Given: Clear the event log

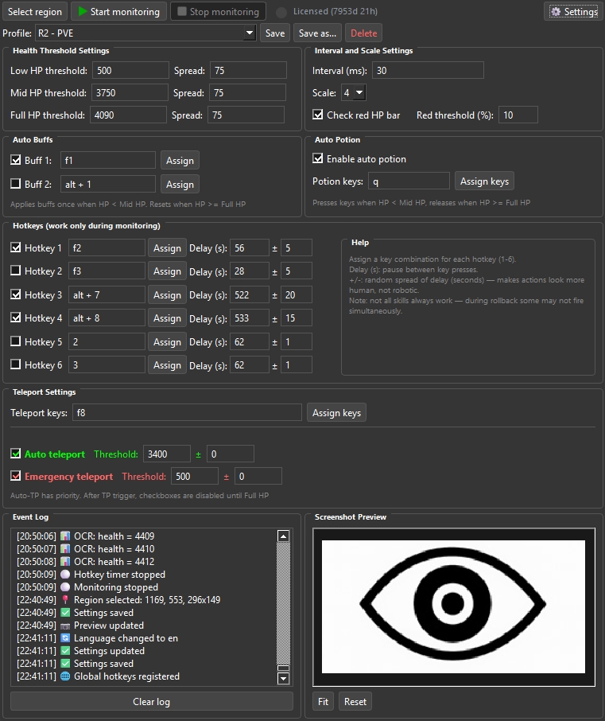Looking at the screenshot, I should coord(152,702).
